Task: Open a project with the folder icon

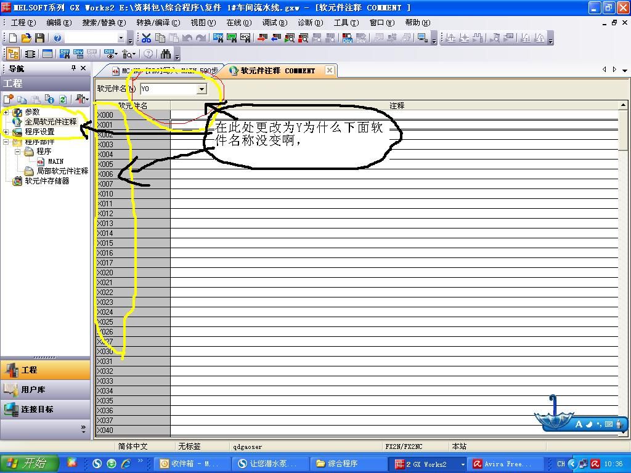Action: [26, 38]
